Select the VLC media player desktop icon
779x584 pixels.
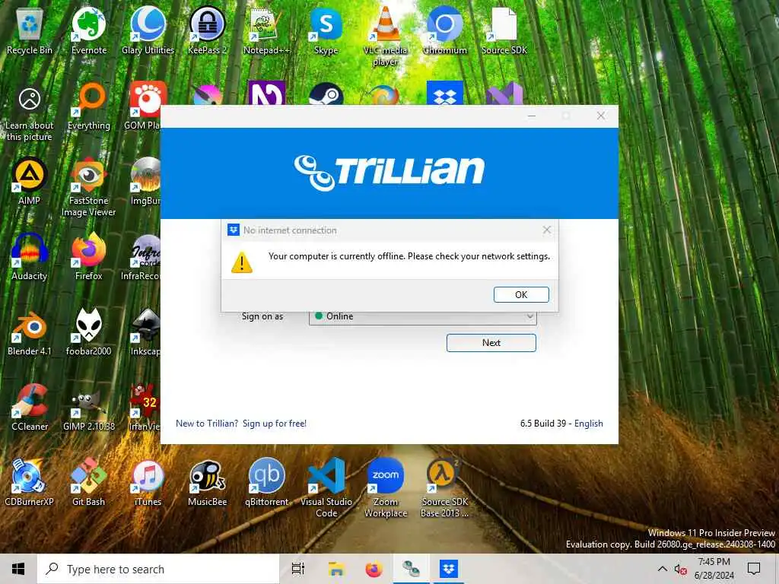[385, 36]
